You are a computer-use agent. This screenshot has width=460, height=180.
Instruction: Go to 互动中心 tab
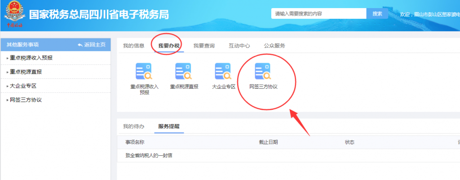[239, 46]
